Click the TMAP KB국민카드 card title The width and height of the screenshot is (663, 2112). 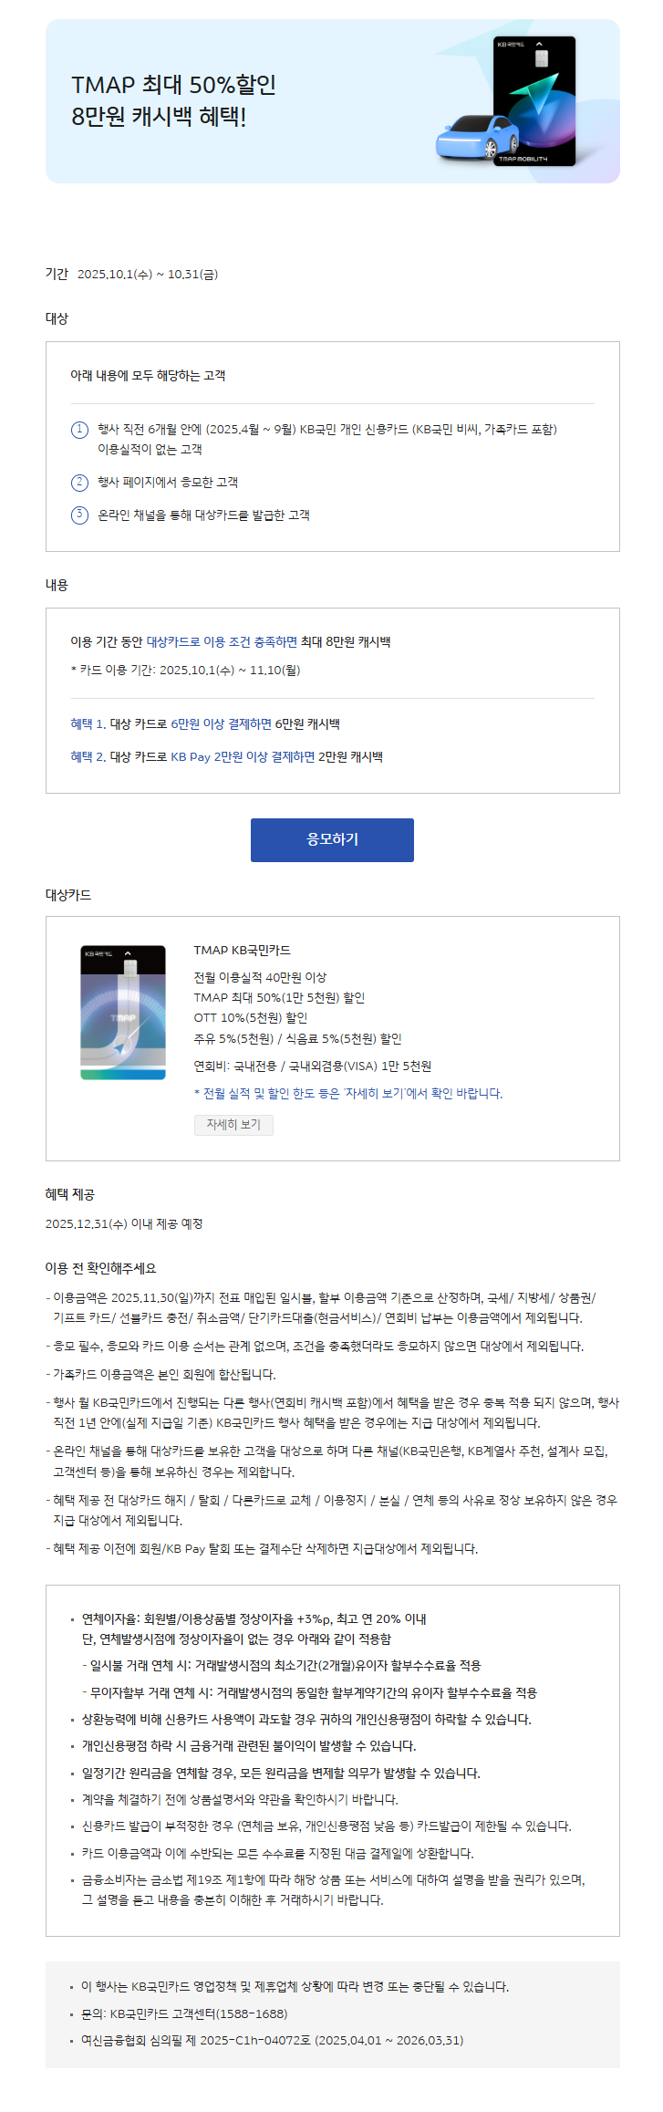point(242,950)
